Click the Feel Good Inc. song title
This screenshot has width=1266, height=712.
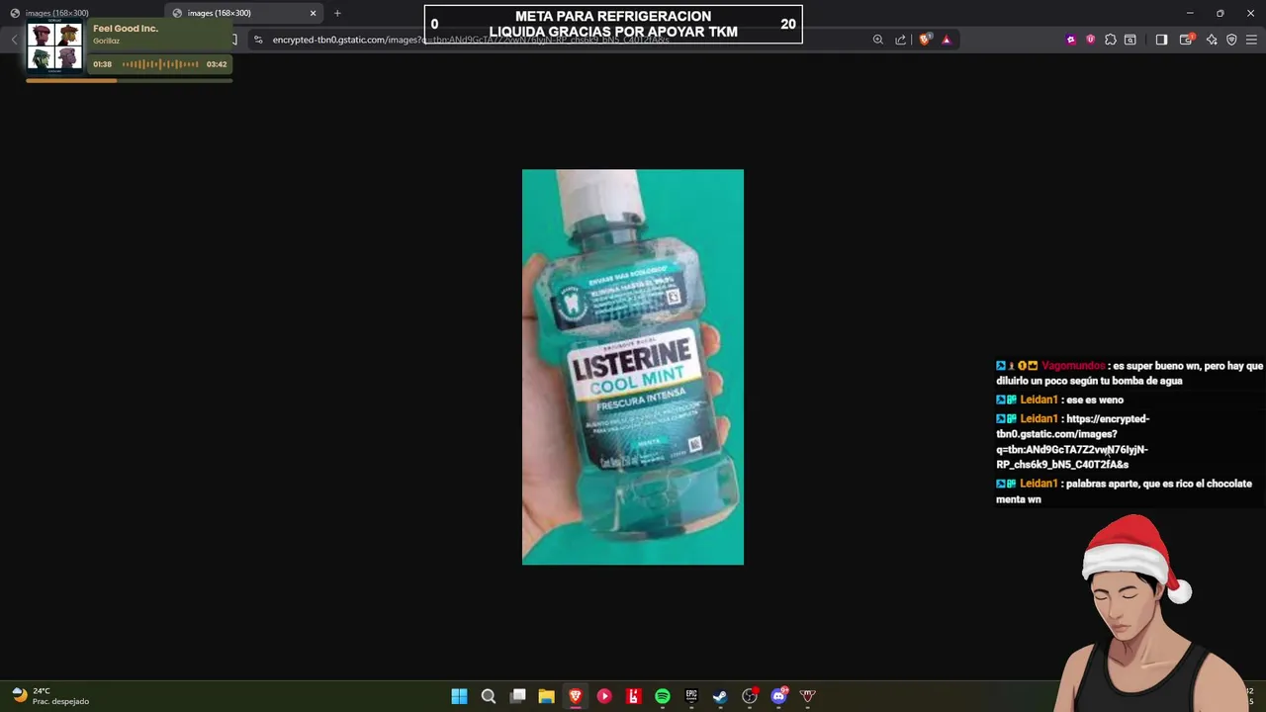(x=126, y=29)
